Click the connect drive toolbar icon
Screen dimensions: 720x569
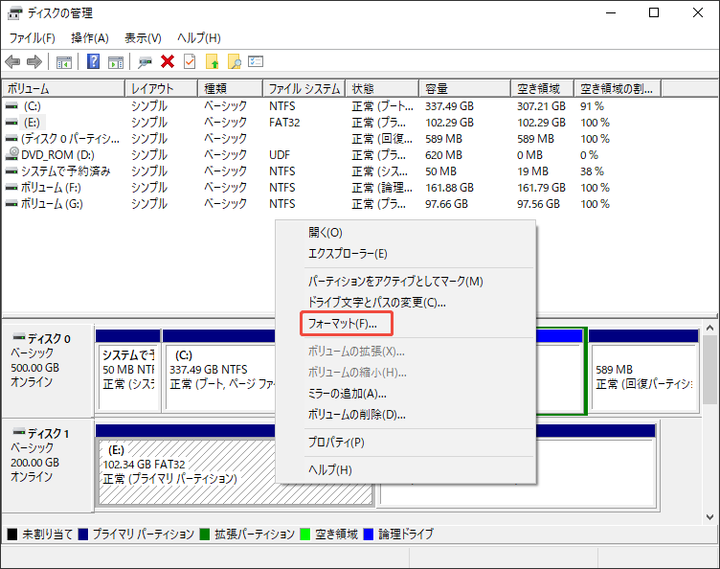pyautogui.click(x=146, y=62)
